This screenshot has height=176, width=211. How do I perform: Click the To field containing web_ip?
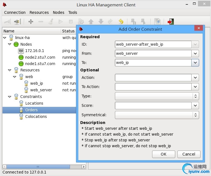click(153, 63)
